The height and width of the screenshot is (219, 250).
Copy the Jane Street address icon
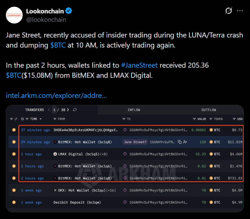coord(179,142)
